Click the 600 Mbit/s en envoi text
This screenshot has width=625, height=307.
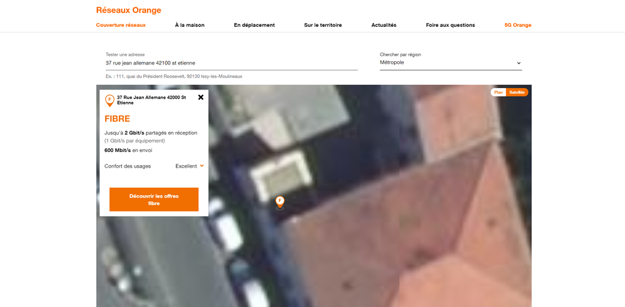pos(128,151)
